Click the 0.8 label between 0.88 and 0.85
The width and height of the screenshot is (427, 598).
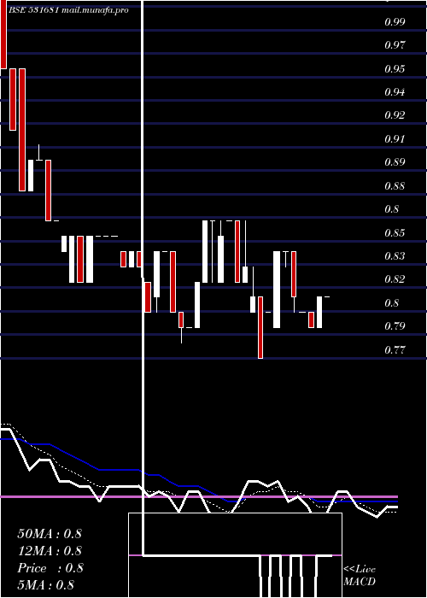click(x=391, y=209)
